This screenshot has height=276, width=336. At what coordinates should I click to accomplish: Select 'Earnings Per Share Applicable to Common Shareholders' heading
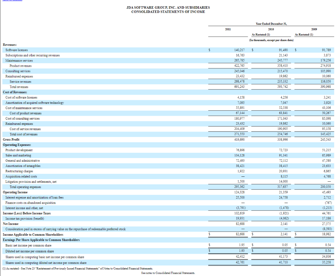pos(41,240)
